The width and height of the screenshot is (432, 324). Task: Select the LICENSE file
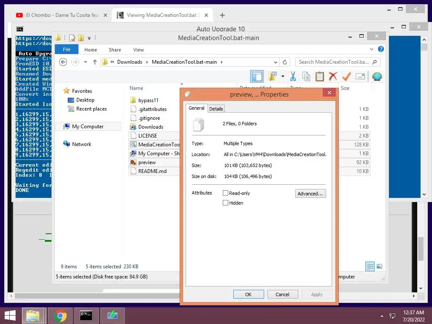tap(147, 135)
